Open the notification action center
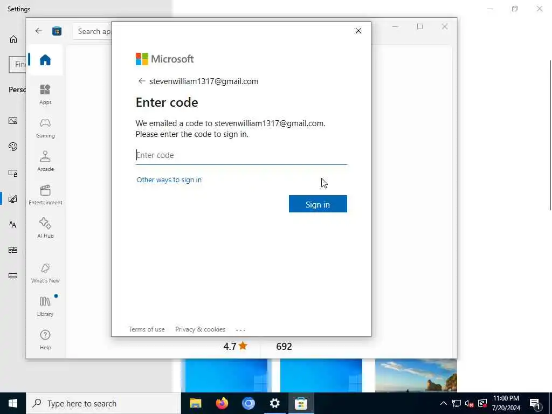Screen dimensions: 552x414 [x=535, y=404]
